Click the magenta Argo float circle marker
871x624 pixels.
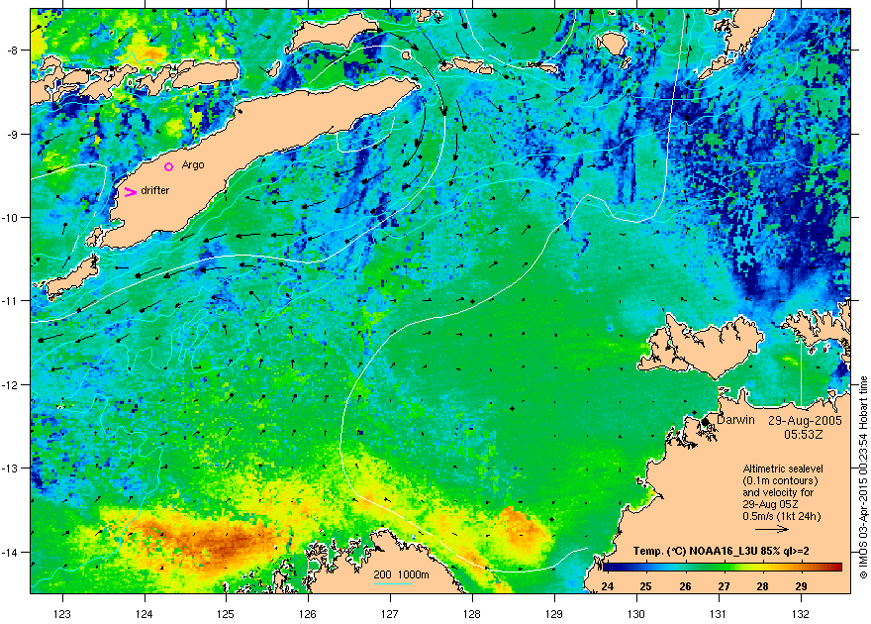click(x=169, y=166)
